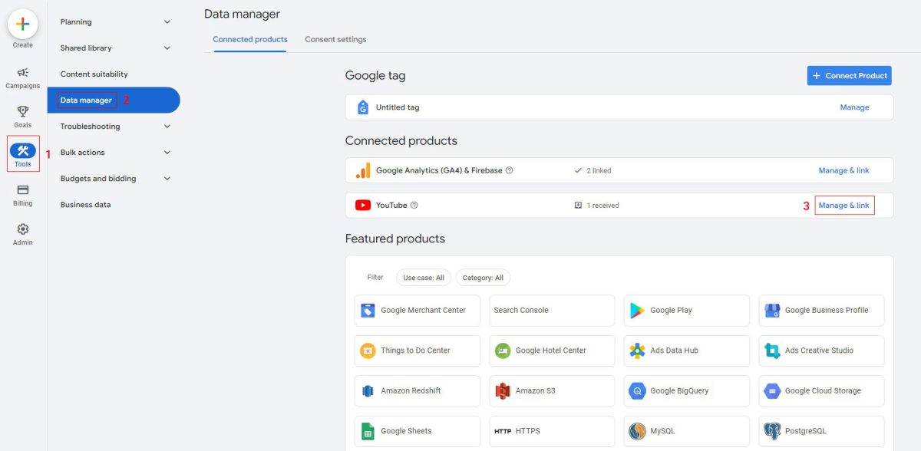Click the Google BigQuery icon

(637, 391)
